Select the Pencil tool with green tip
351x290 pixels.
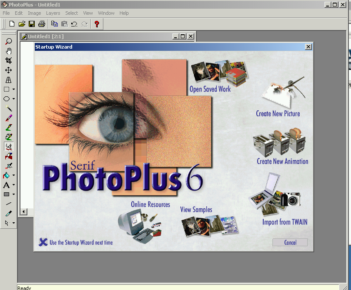(x=9, y=127)
